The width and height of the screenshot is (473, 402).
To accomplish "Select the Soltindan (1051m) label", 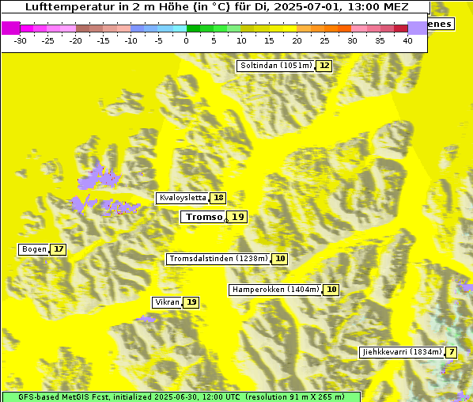I will pos(275,66).
